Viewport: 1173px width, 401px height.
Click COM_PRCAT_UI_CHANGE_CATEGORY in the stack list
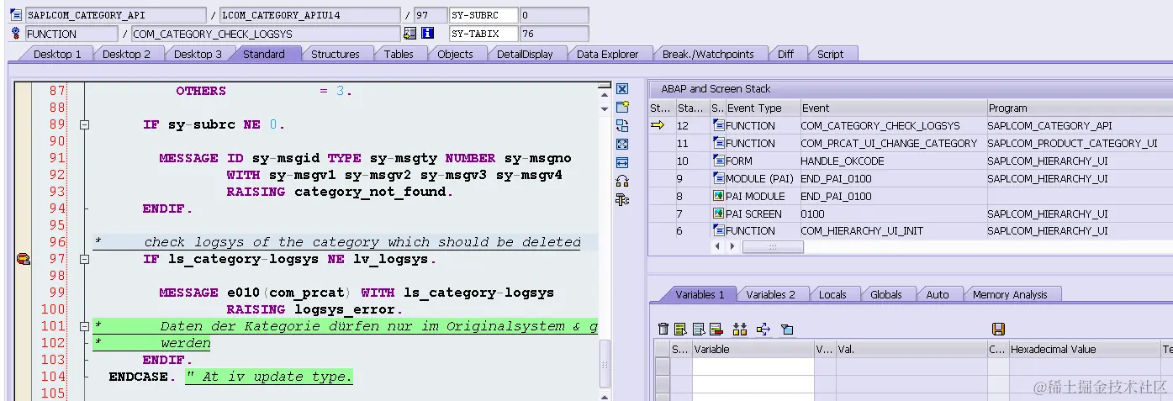889,143
